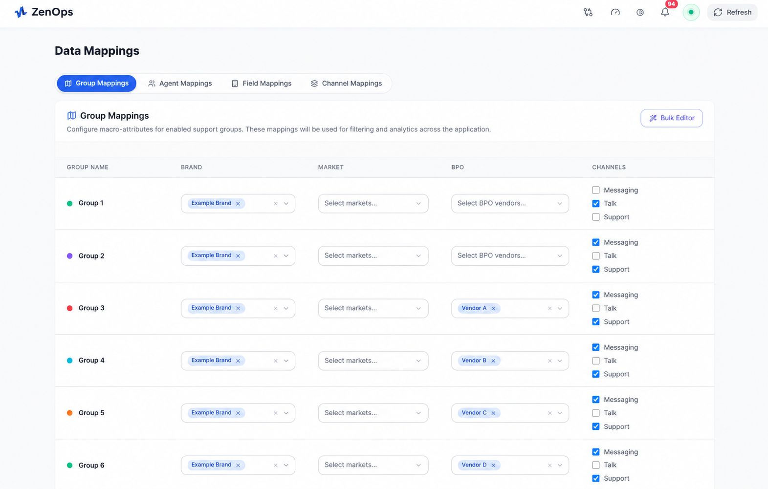Enable Messaging channel for Group 1
Image resolution: width=768 pixels, height=489 pixels.
[x=595, y=190]
